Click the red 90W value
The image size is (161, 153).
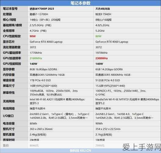33,36
